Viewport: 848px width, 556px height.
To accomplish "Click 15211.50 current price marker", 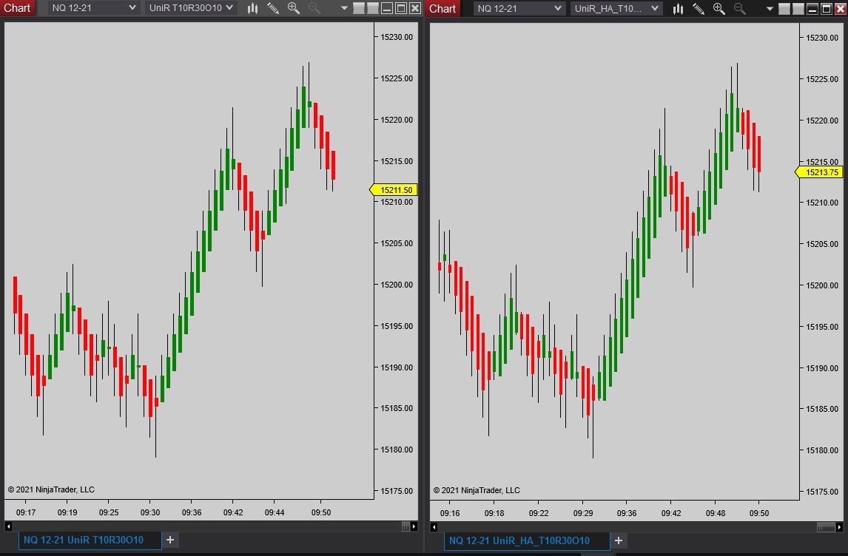I will (x=393, y=190).
